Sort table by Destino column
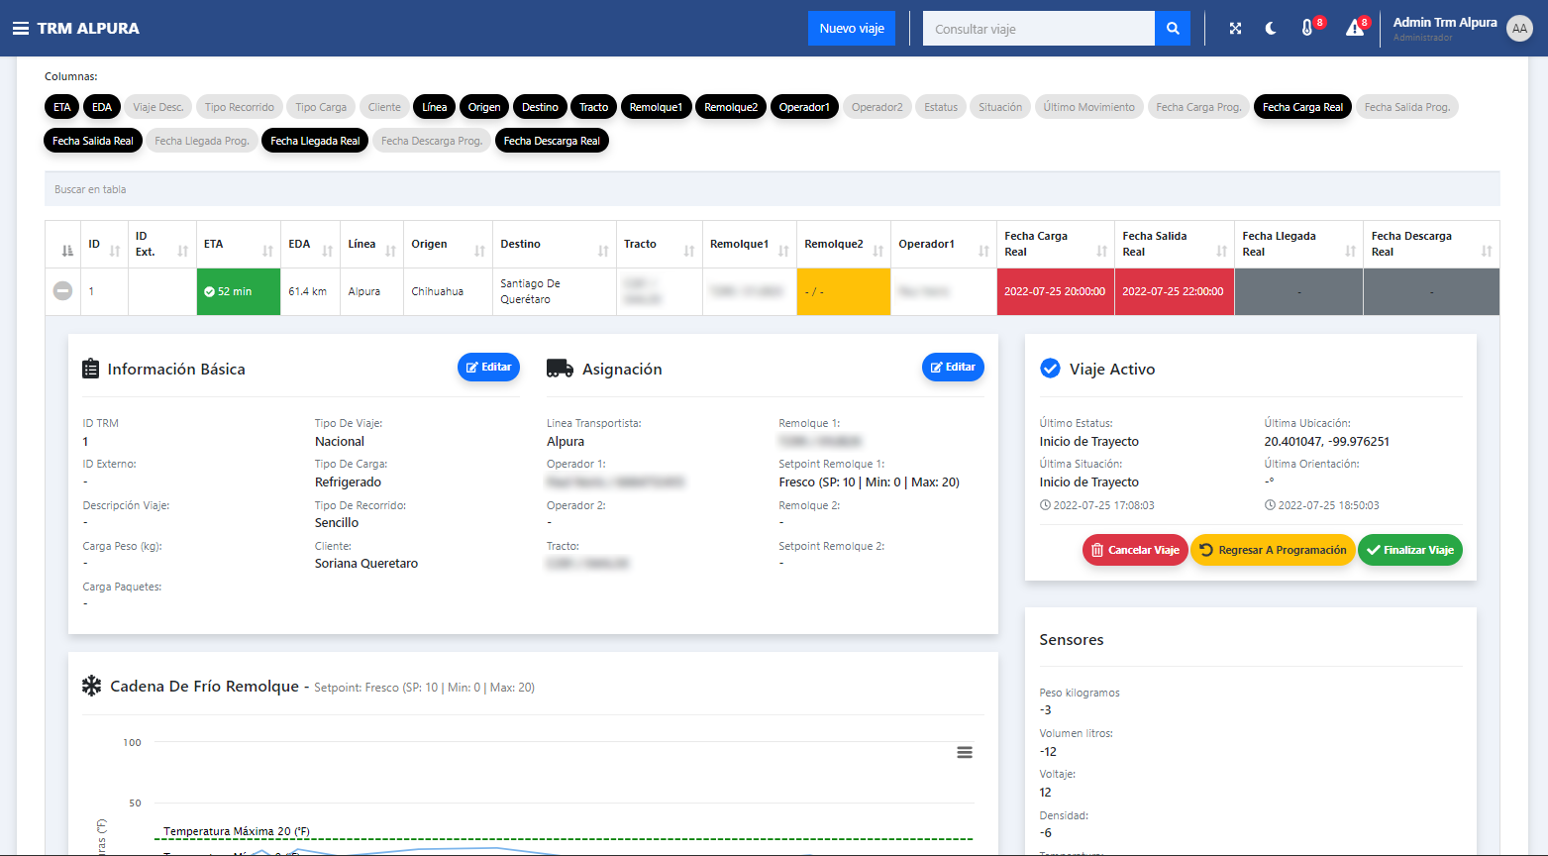This screenshot has width=1548, height=856. pyautogui.click(x=554, y=245)
